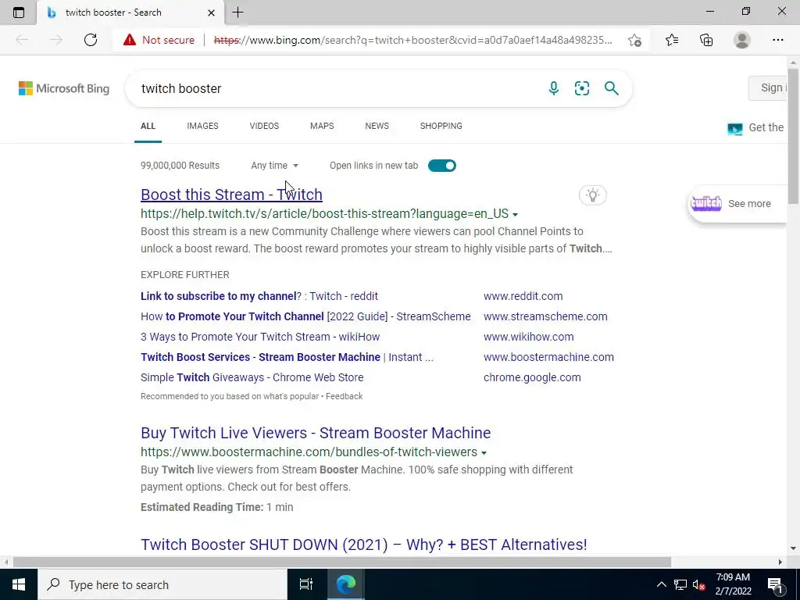Image resolution: width=800 pixels, height=600 pixels.
Task: Show hidden system tray icons
Action: [x=661, y=584]
